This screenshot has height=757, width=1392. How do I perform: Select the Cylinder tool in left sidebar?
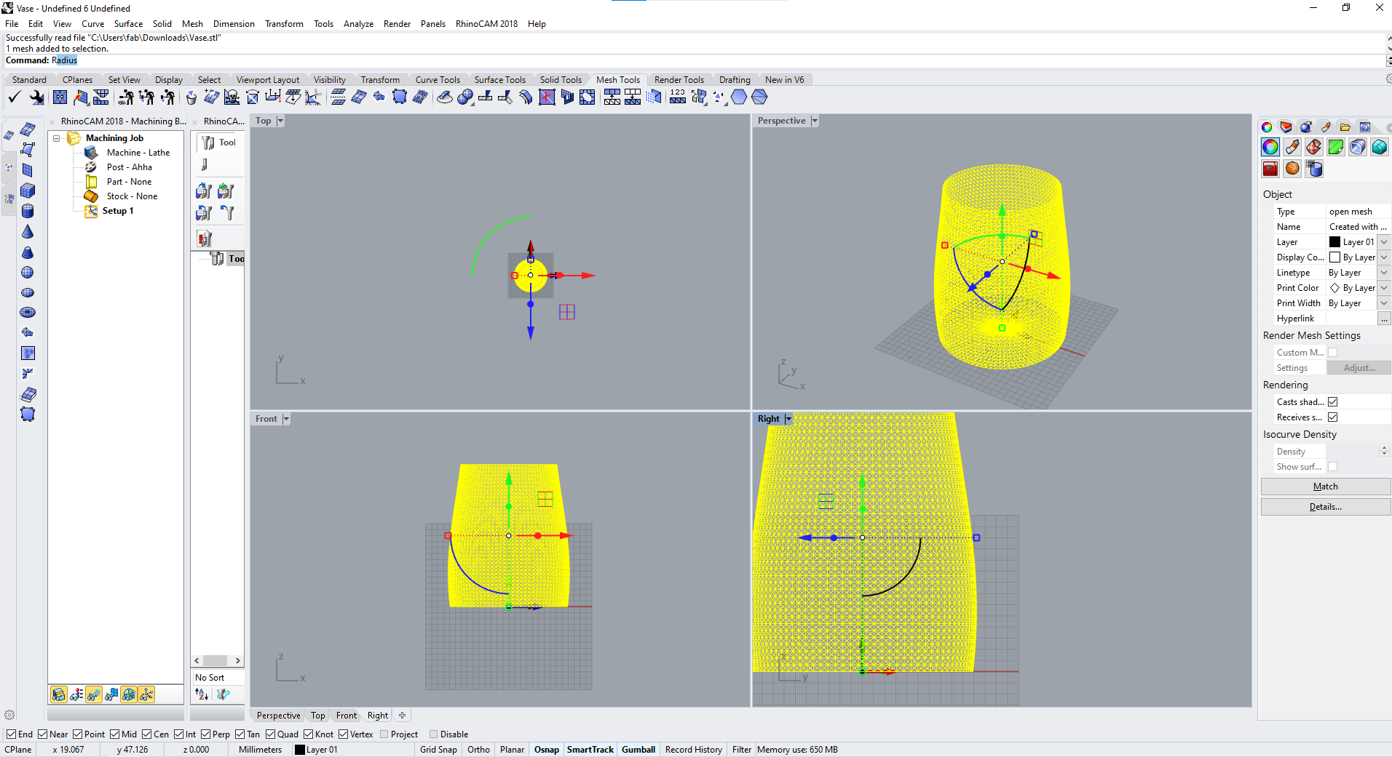pyautogui.click(x=28, y=211)
